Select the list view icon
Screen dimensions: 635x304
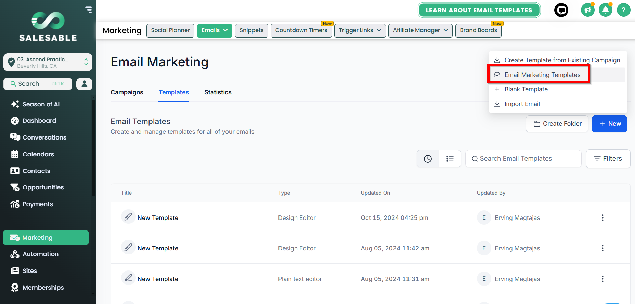450,159
